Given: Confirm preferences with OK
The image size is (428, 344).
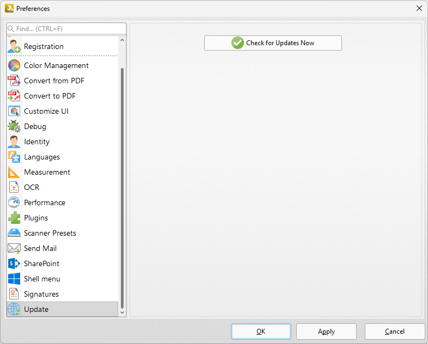Looking at the screenshot, I should coord(261,331).
